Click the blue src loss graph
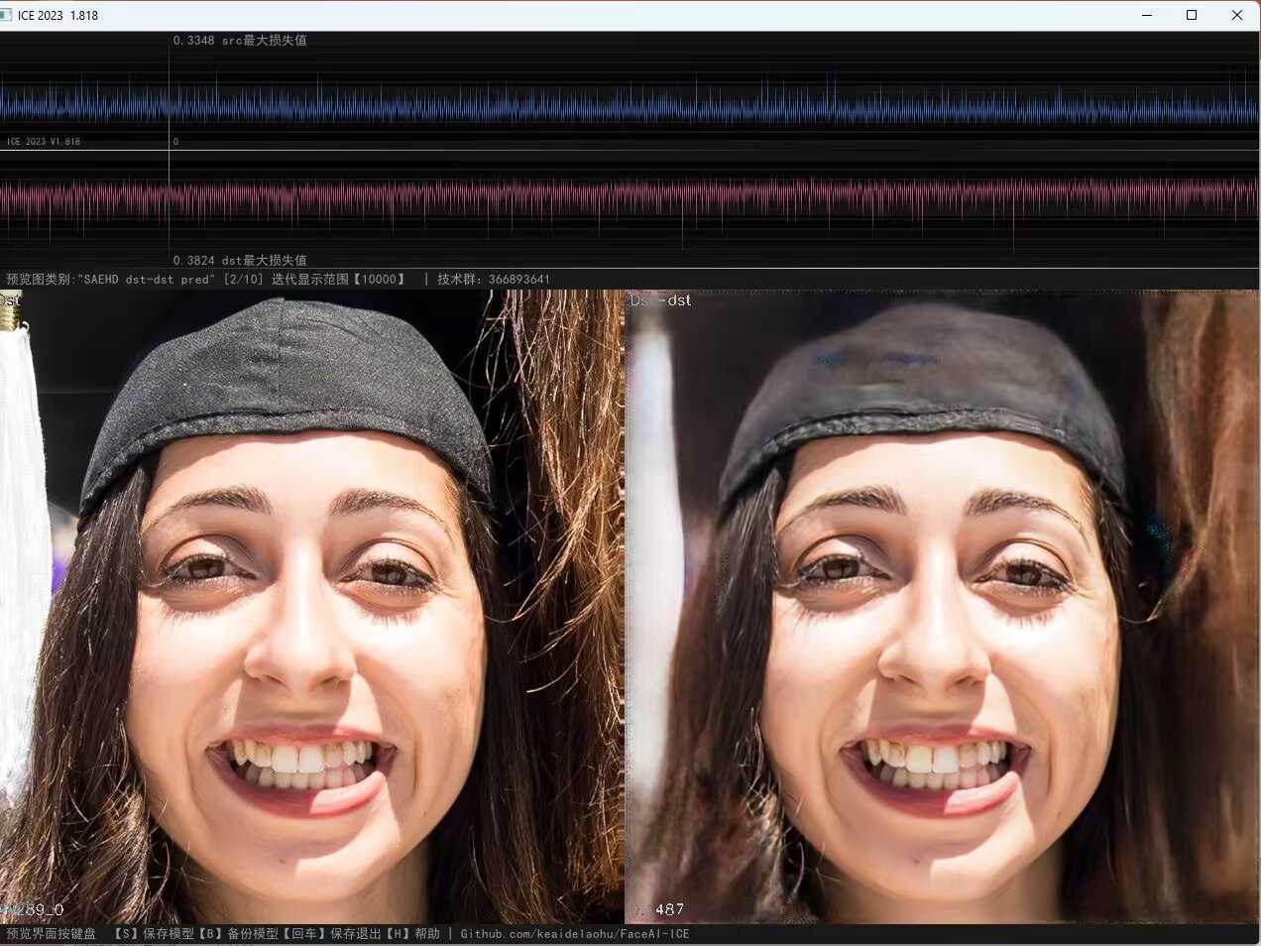This screenshot has height=946, width=1261. 694,103
